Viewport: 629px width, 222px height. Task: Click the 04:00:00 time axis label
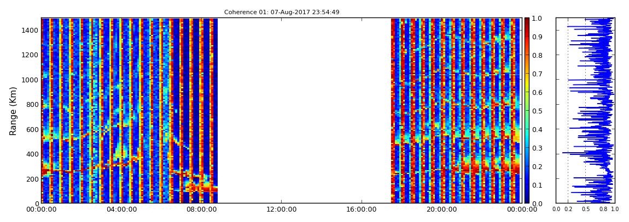(121, 209)
